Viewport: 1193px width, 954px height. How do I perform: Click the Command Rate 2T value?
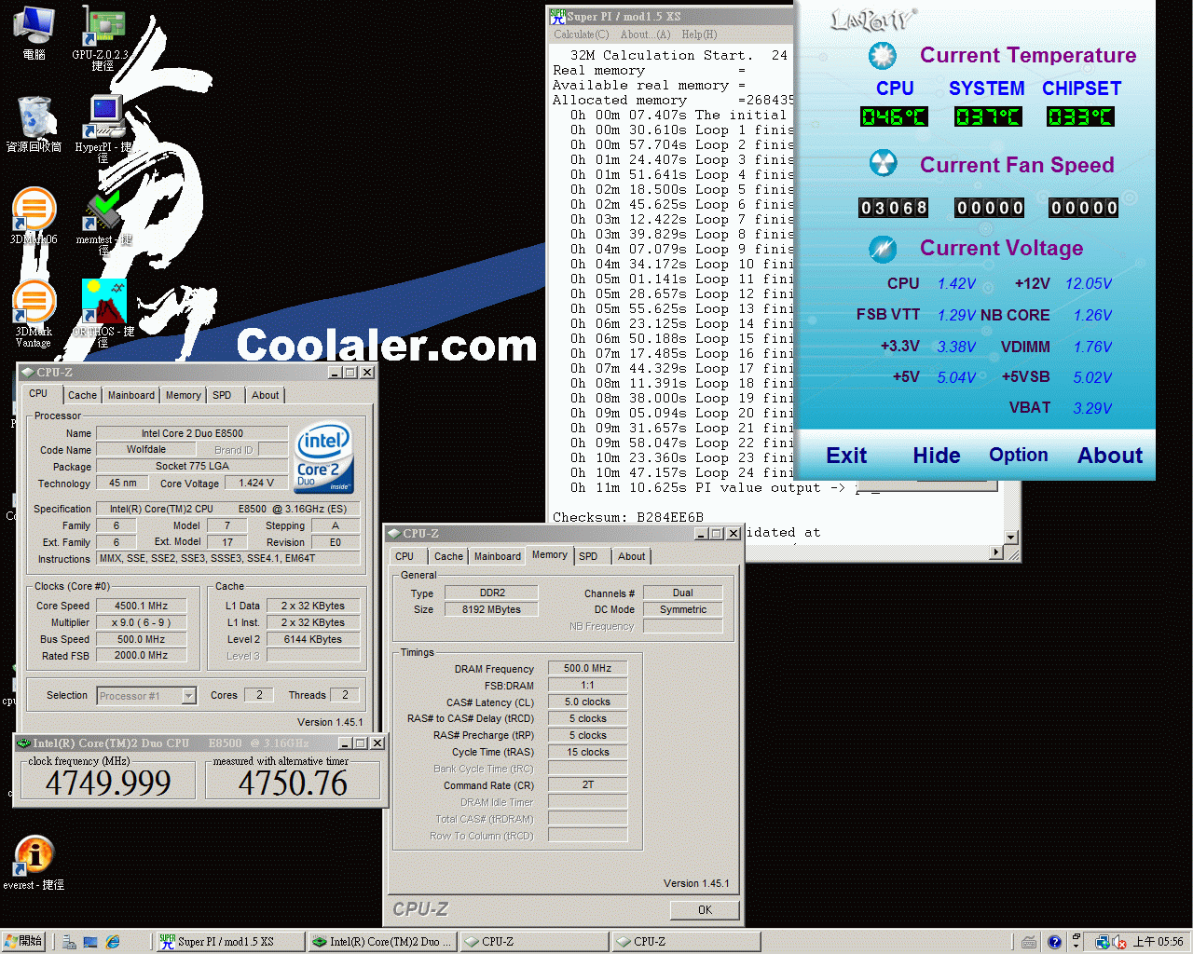587,784
